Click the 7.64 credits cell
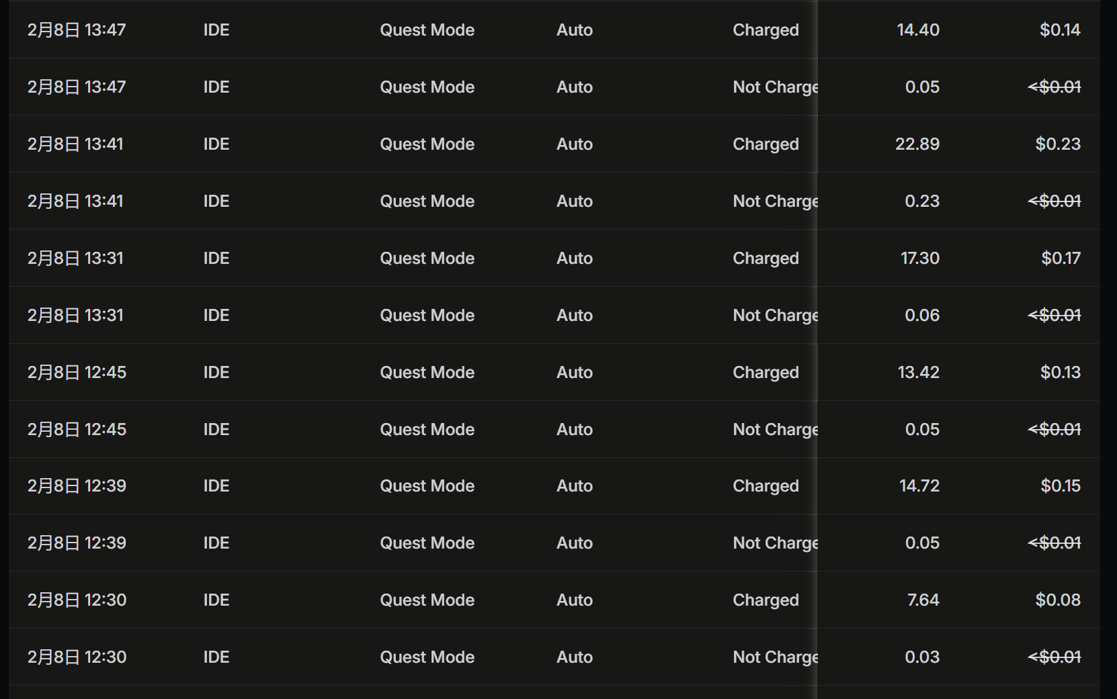Screen dimensions: 1117x699 pyautogui.click(x=923, y=600)
